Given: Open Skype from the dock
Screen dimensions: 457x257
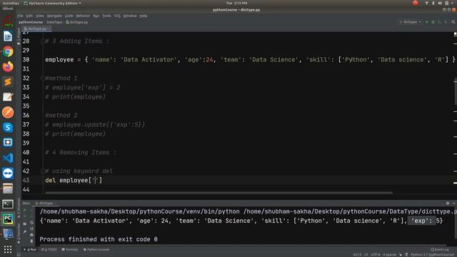Looking at the screenshot, I should click(8, 127).
